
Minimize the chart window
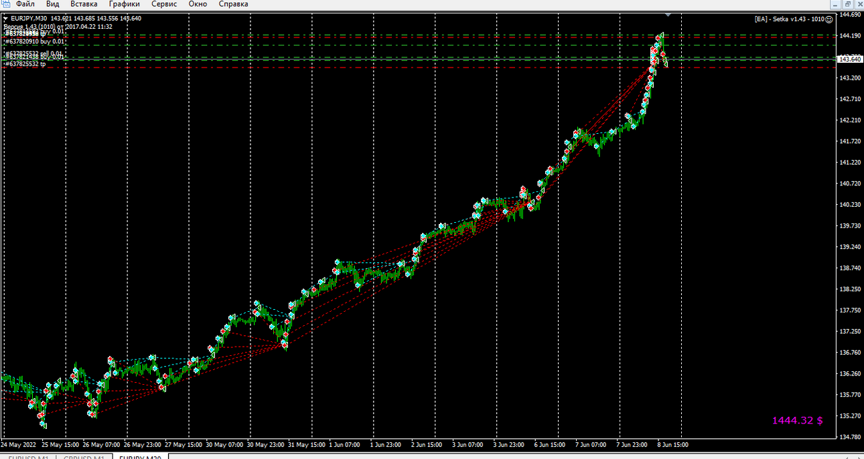click(836, 4)
